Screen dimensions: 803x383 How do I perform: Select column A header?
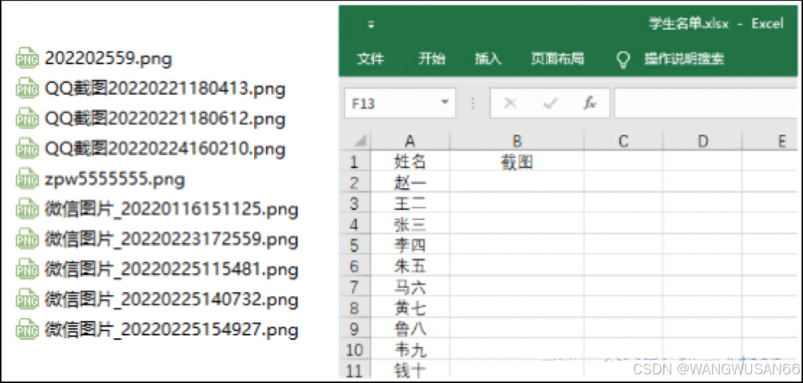click(409, 141)
